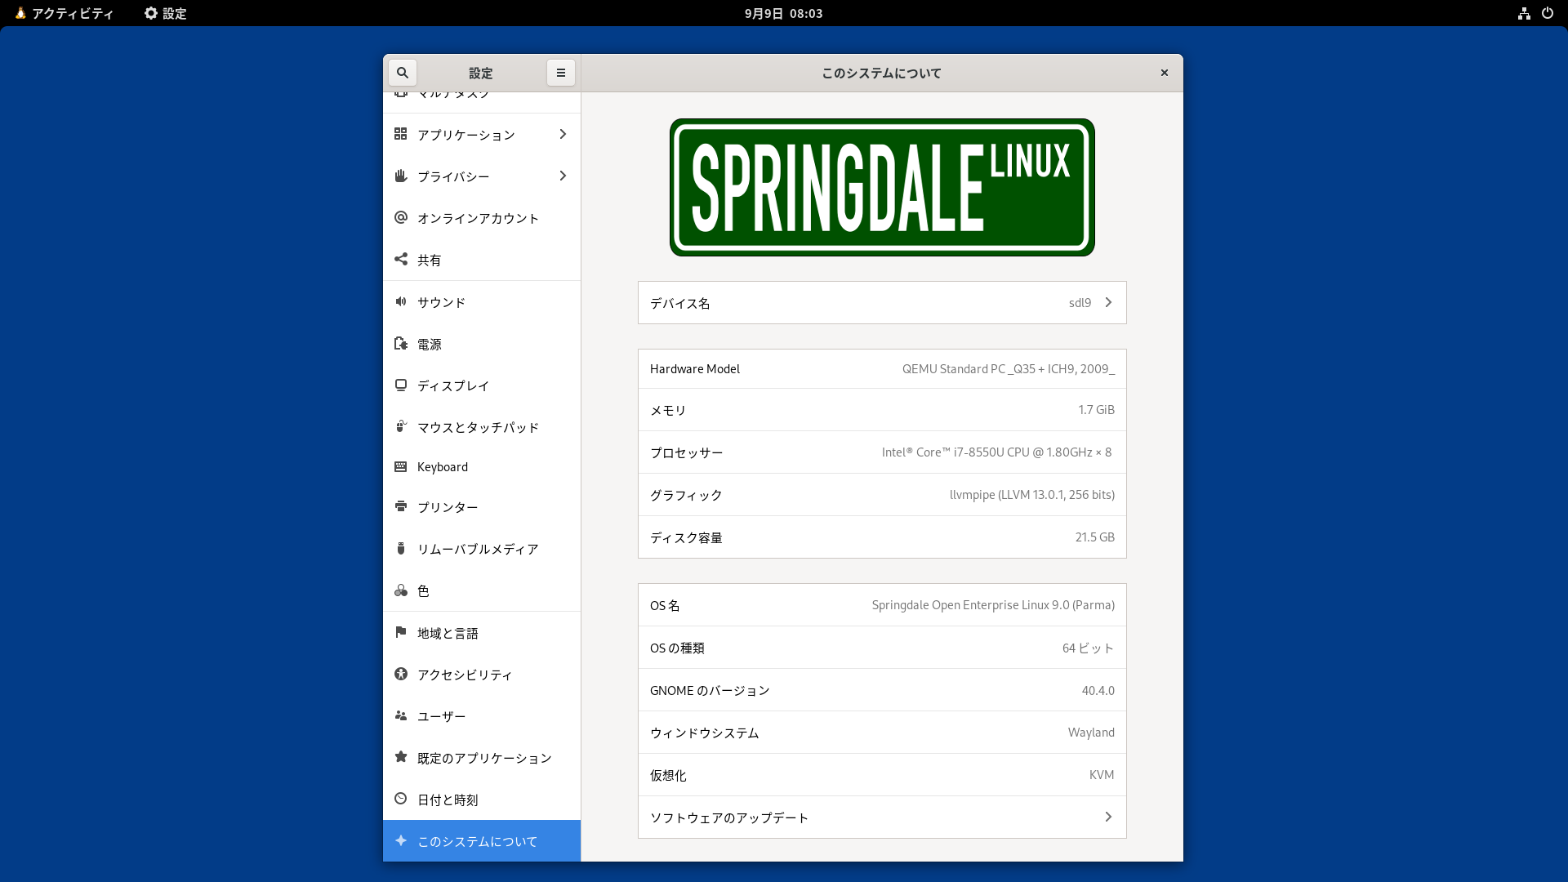Select 色 color settings in sidebar
Viewport: 1568px width, 882px height.
[423, 590]
